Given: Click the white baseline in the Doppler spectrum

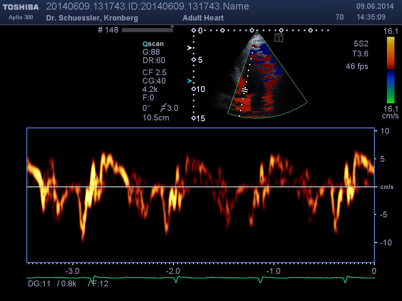Looking at the screenshot, I should coord(200,187).
